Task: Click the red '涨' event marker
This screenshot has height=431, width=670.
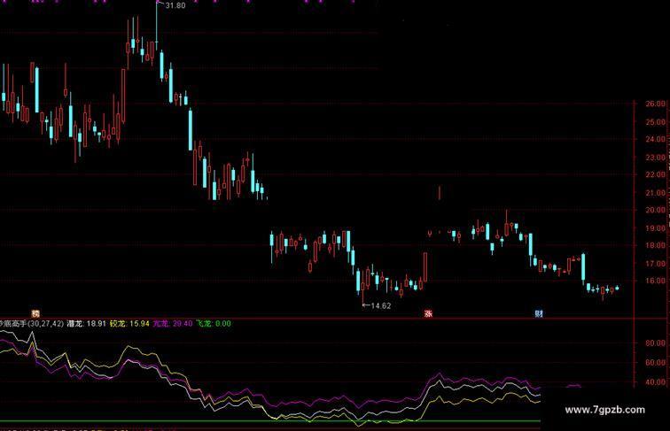Action: point(428,313)
